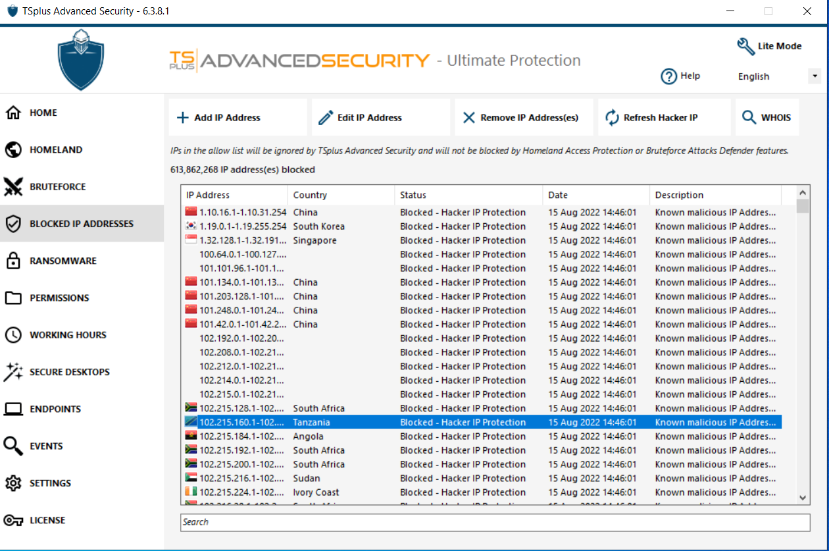This screenshot has height=551, width=829.
Task: Click the Ivory Coast flag on 102.215.224.1 row
Action: pyautogui.click(x=191, y=492)
